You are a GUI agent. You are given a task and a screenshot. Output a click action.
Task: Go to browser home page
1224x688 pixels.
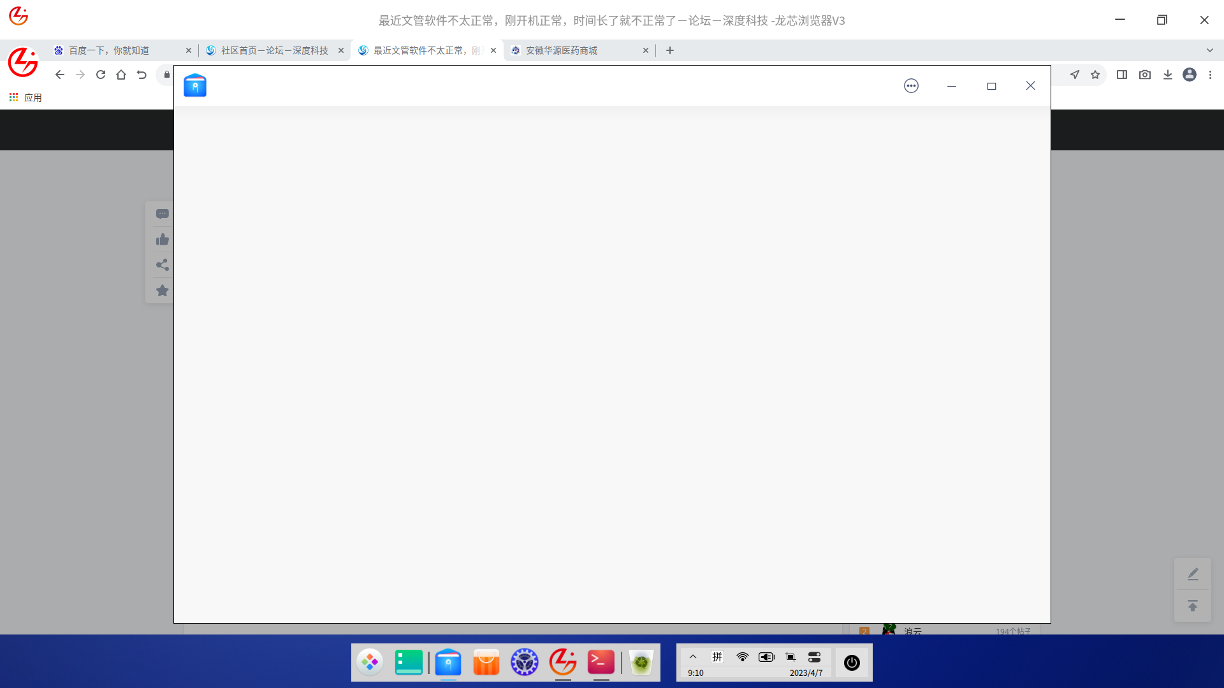click(x=121, y=75)
